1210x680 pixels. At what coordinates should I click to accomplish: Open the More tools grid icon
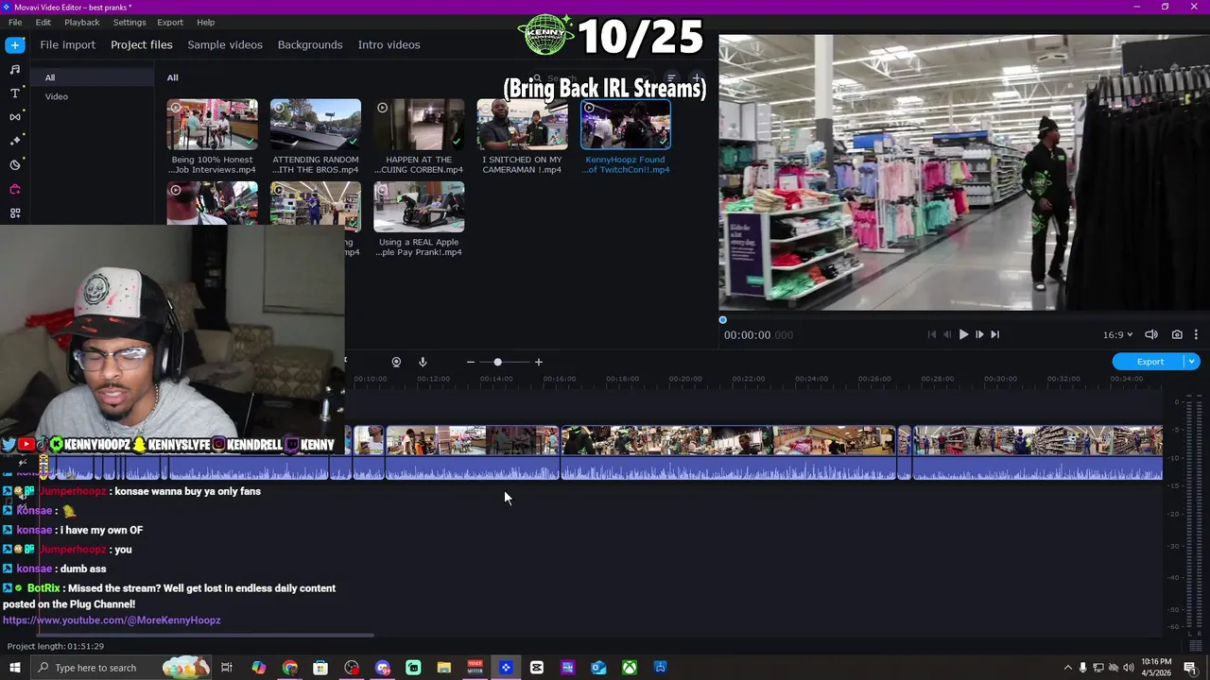click(x=15, y=213)
